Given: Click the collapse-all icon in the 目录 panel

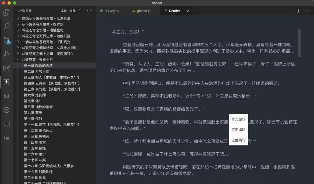Looking at the screenshot, I should (81, 10).
